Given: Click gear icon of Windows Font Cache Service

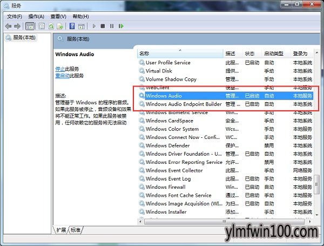Looking at the screenshot, I should tap(141, 195).
